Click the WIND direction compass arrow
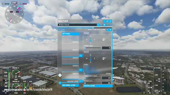This screenshot has height=95, width=170. 90,40
